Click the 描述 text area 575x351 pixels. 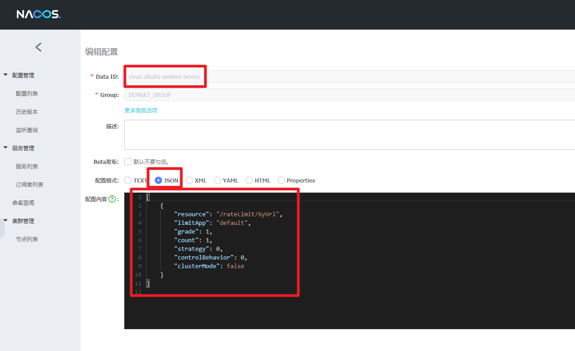pyautogui.click(x=350, y=135)
